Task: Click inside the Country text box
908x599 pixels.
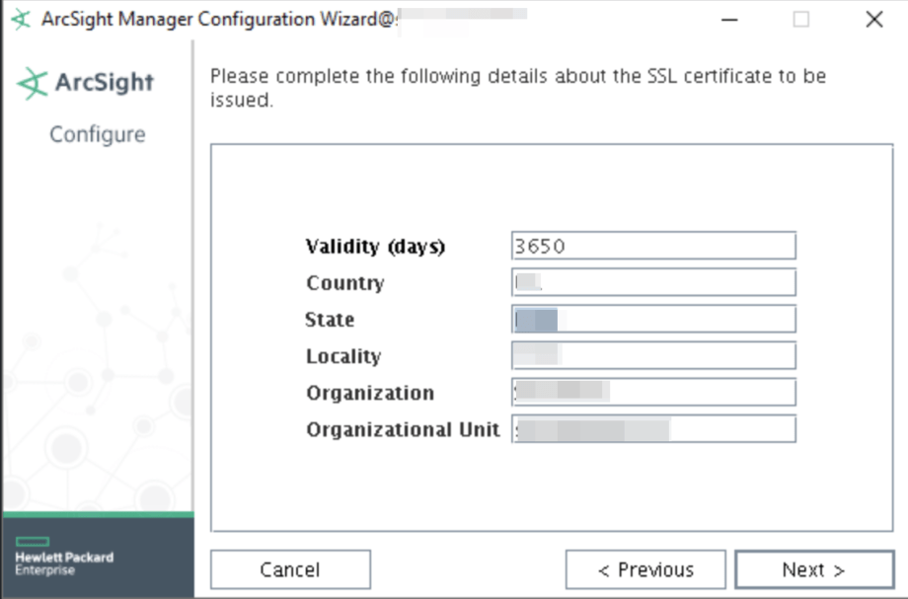Action: point(651,282)
